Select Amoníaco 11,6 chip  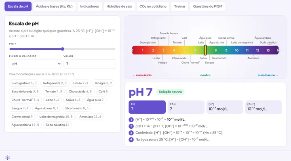(90, 117)
